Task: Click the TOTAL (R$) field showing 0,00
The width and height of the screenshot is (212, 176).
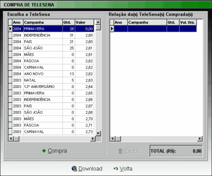Action: (176, 151)
